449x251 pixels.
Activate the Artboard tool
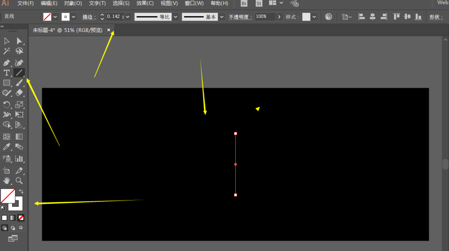pyautogui.click(x=7, y=170)
